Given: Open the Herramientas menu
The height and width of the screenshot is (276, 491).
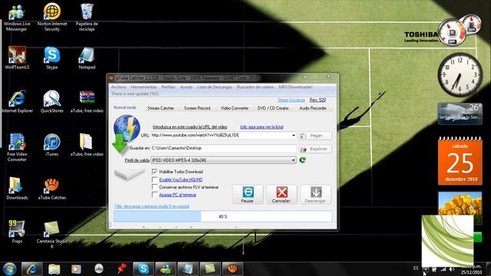Looking at the screenshot, I should (x=143, y=87).
